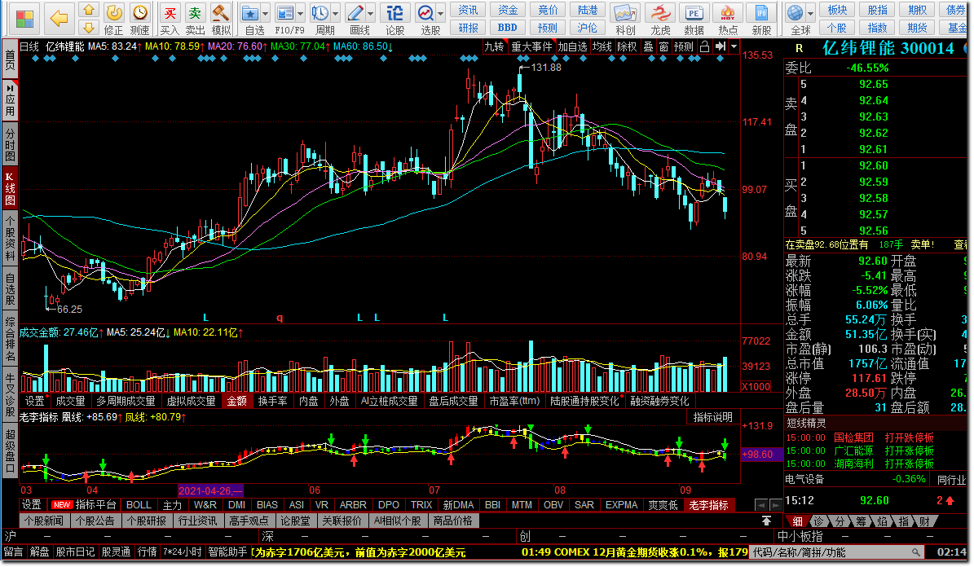The width and height of the screenshot is (974, 567).
Task: Select the DMI indicator tab
Action: [236, 505]
